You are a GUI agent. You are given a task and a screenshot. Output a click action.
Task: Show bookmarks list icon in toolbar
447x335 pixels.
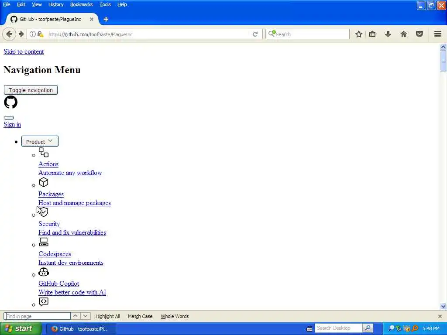coord(372,34)
